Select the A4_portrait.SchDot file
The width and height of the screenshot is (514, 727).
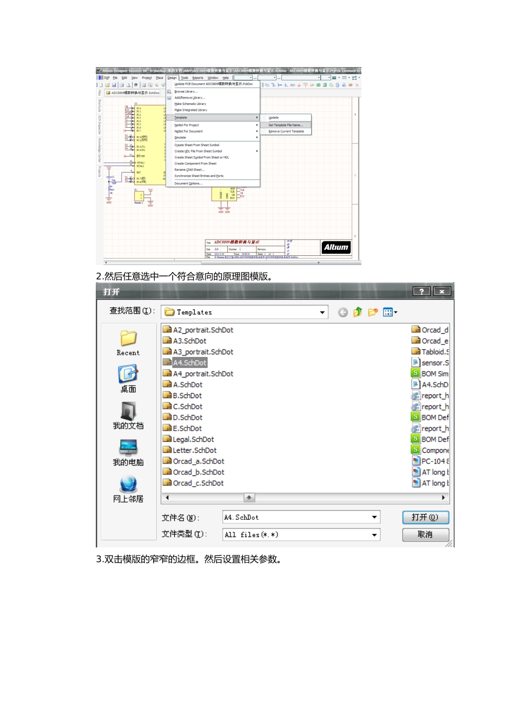198,374
